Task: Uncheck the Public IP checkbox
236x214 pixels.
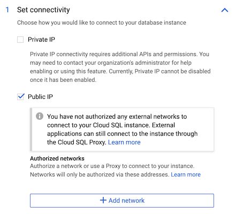Action: point(20,97)
